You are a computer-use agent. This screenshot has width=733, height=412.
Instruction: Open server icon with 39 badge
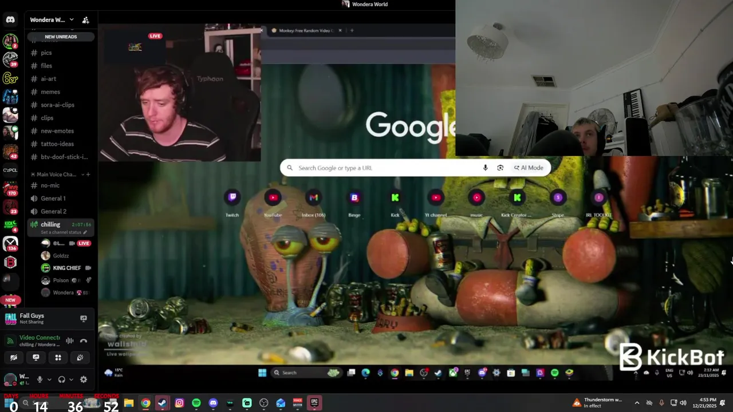(x=10, y=60)
